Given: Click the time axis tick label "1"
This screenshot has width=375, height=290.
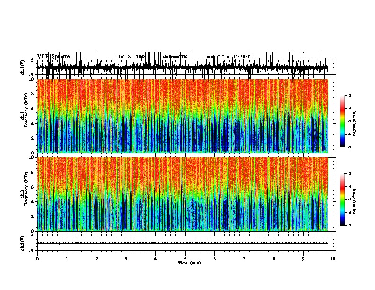Looking at the screenshot, I should [x=67, y=259].
